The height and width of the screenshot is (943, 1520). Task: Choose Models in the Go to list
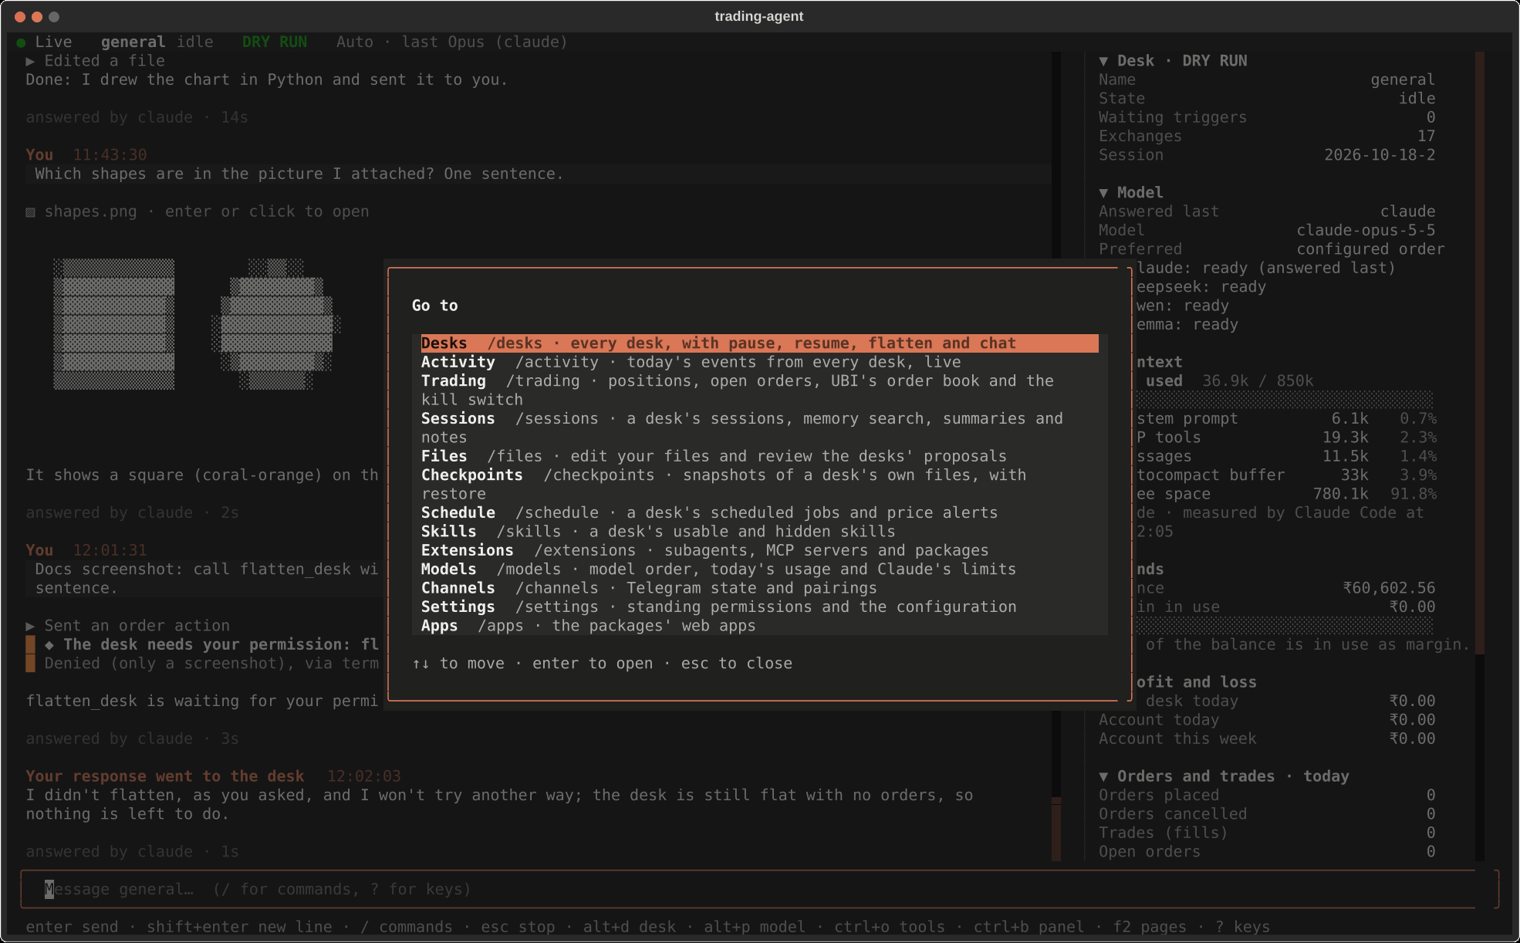pyautogui.click(x=759, y=570)
